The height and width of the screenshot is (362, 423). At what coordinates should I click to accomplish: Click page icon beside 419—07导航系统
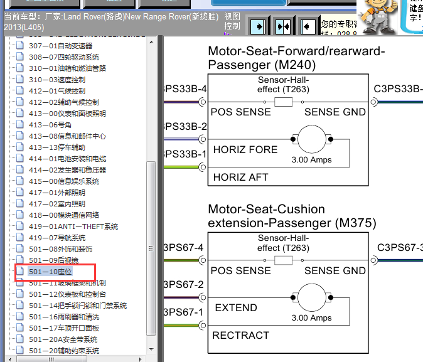point(19,237)
